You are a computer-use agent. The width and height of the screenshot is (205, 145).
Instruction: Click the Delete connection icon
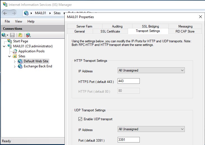[x=28, y=35]
